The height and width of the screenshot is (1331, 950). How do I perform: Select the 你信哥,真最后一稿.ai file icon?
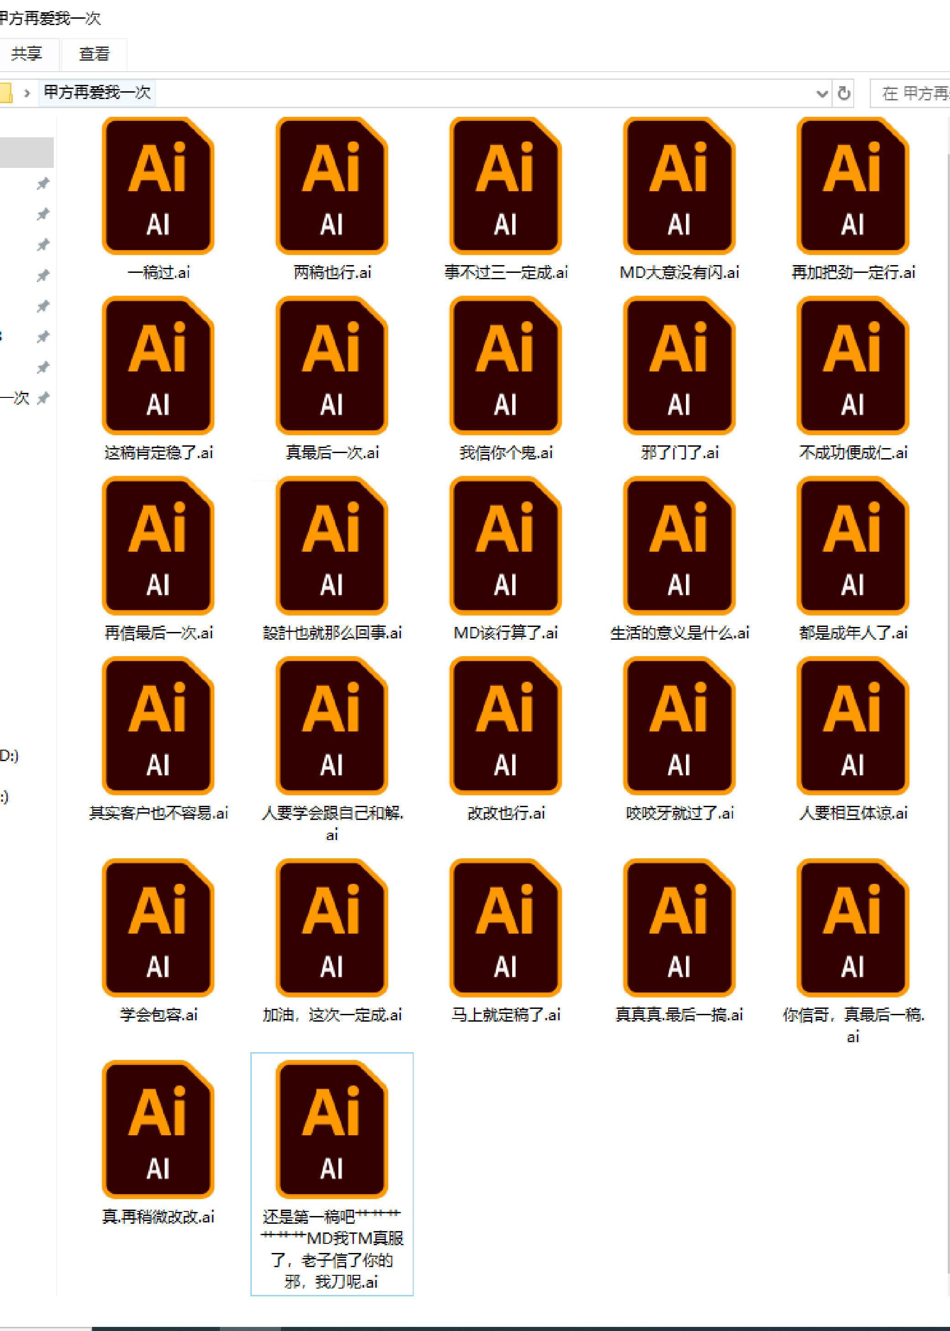click(853, 928)
